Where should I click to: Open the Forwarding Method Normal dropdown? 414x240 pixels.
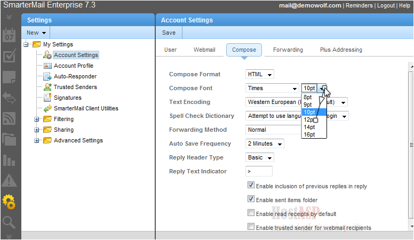click(x=273, y=130)
